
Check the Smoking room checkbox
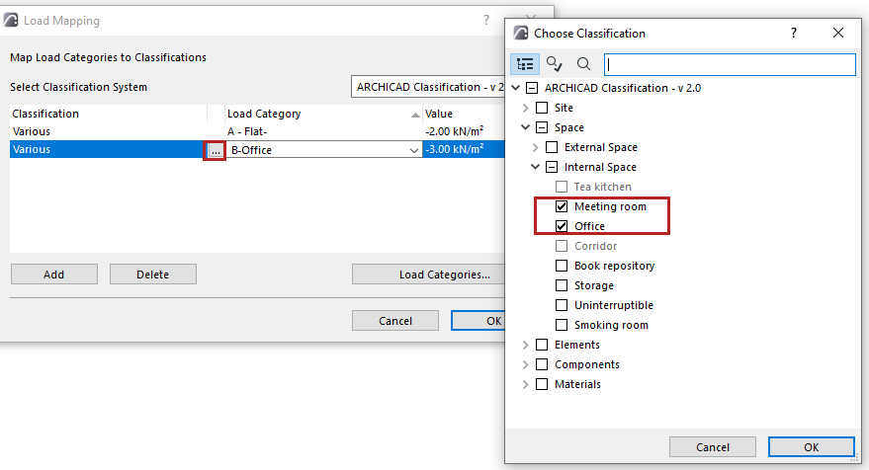[562, 325]
